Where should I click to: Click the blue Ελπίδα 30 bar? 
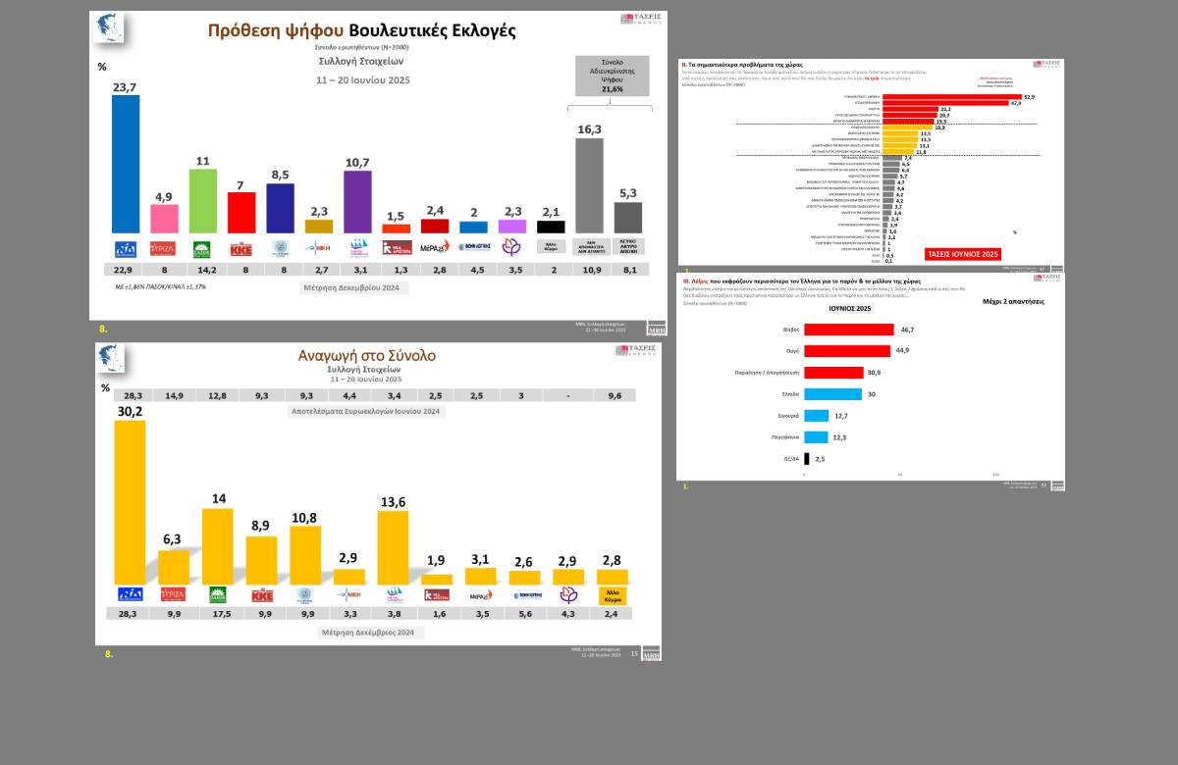[832, 394]
